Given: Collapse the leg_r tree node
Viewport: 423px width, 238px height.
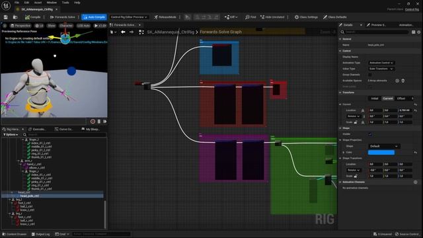Looking at the screenshot, I should click(x=9, y=214).
